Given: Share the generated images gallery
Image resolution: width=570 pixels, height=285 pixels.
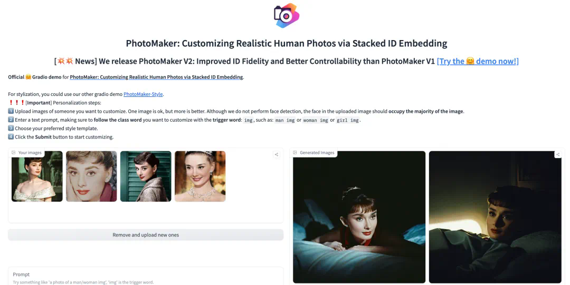Looking at the screenshot, I should point(558,154).
